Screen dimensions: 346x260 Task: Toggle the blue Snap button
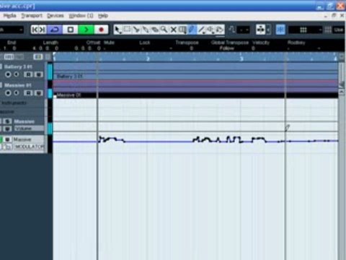pyautogui.click(x=280, y=30)
